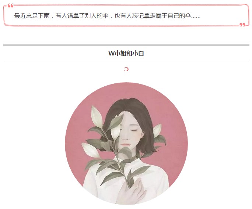Viewport: 252px width, 209px height.
Task: Click the double line above the heading
Action: [x=126, y=45]
